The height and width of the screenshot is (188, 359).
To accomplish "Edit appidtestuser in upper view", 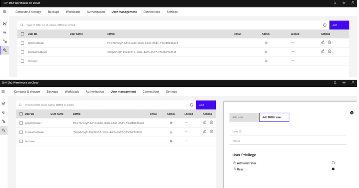I will click(x=323, y=42).
